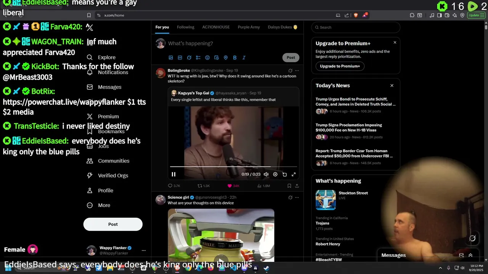Open Brave VPN toolbar icon
The height and width of the screenshot is (274, 488).
(x=462, y=15)
